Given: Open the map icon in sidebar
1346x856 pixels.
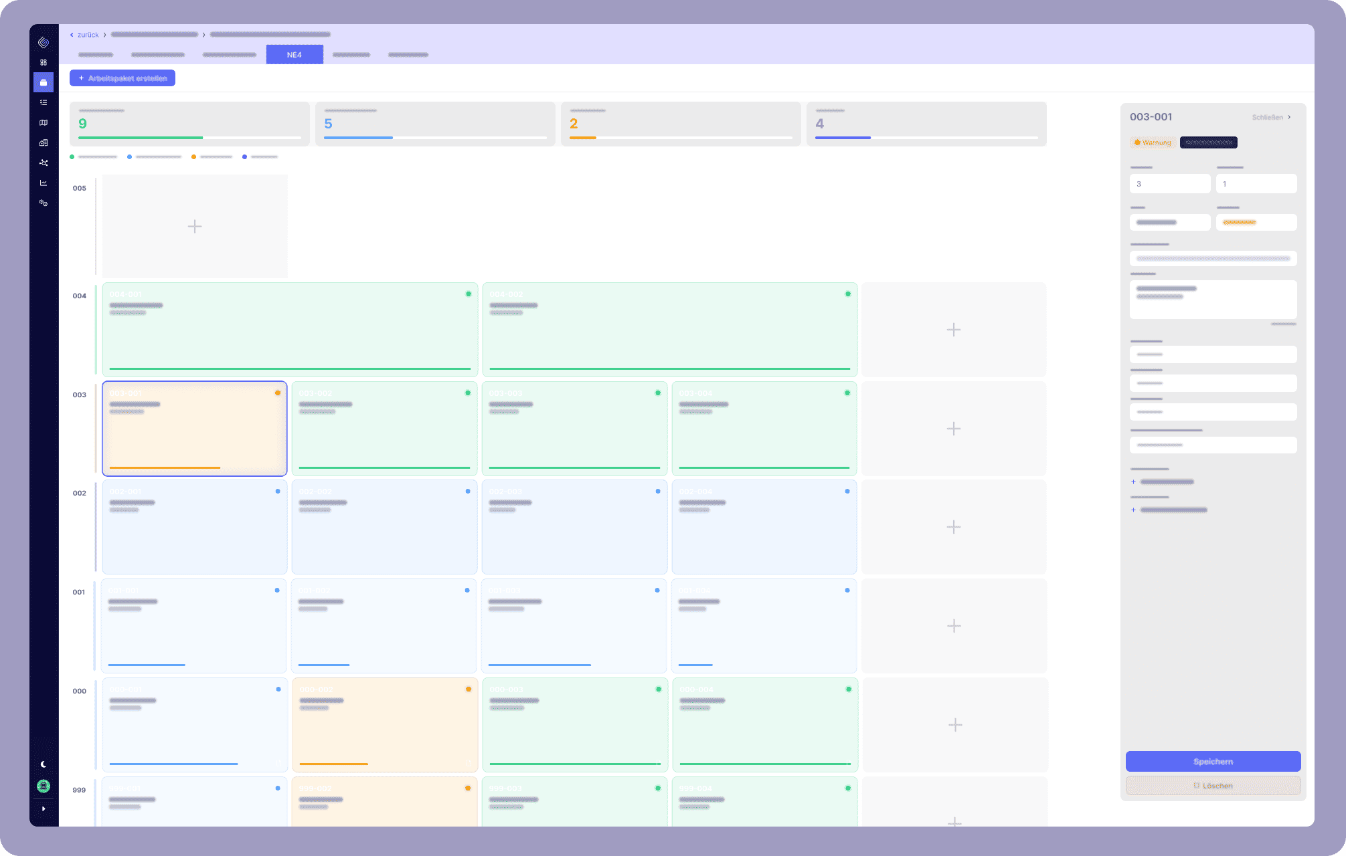Looking at the screenshot, I should pos(44,122).
